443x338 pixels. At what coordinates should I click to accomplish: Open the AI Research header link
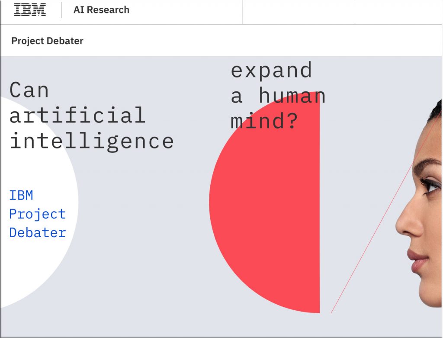tap(101, 10)
